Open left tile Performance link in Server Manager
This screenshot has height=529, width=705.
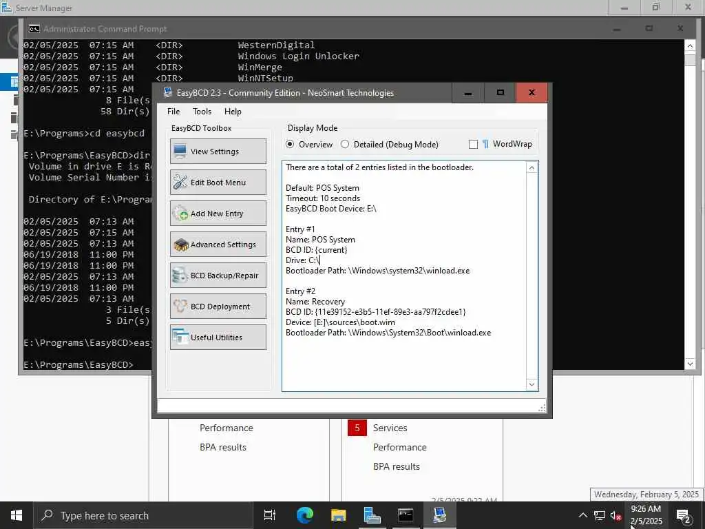click(226, 428)
